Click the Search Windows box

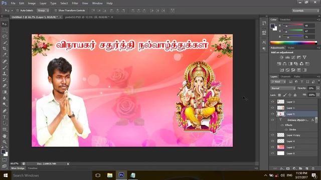click(51, 175)
